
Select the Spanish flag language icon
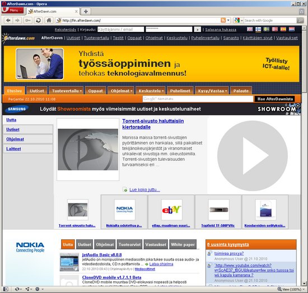(283, 29)
